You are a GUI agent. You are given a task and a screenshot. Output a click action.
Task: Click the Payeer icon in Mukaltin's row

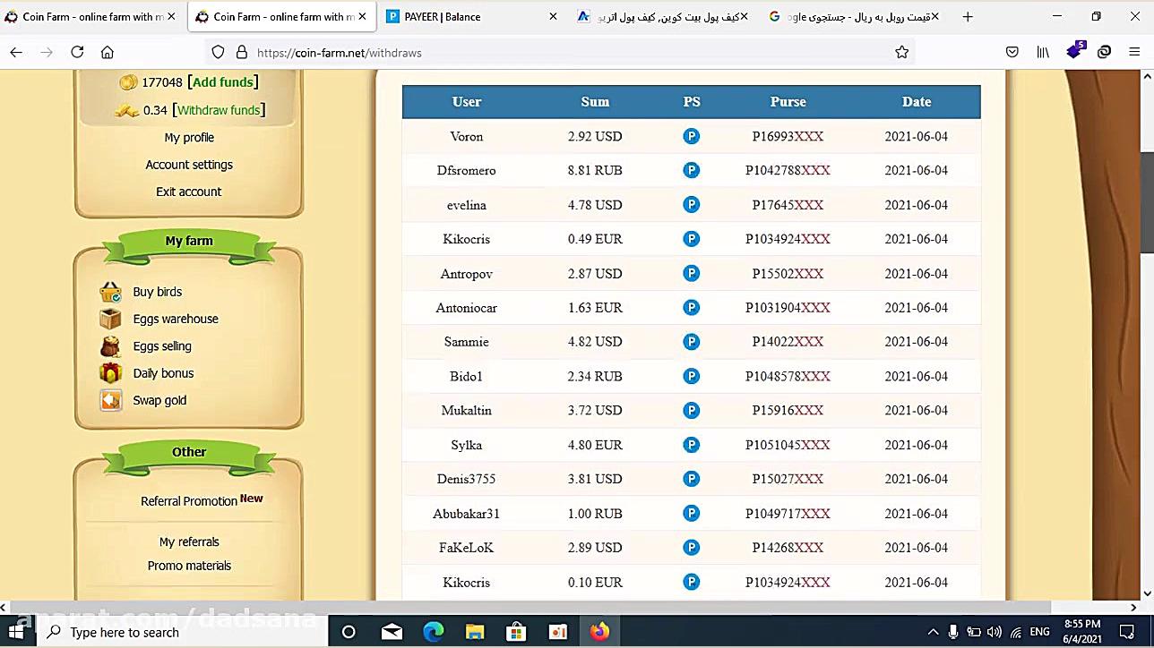pos(691,410)
